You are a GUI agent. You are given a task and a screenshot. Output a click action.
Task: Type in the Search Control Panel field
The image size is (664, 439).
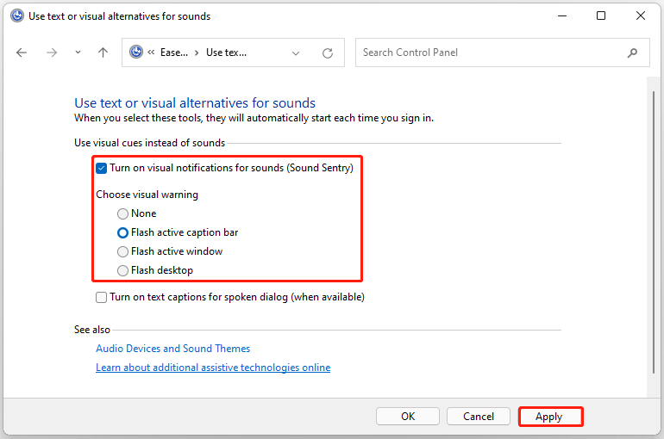pyautogui.click(x=487, y=53)
